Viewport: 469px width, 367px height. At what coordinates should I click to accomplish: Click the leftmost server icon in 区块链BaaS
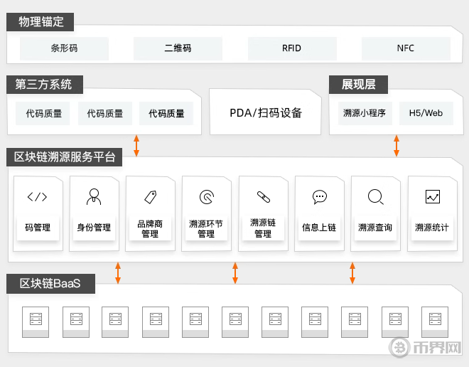coord(36,321)
